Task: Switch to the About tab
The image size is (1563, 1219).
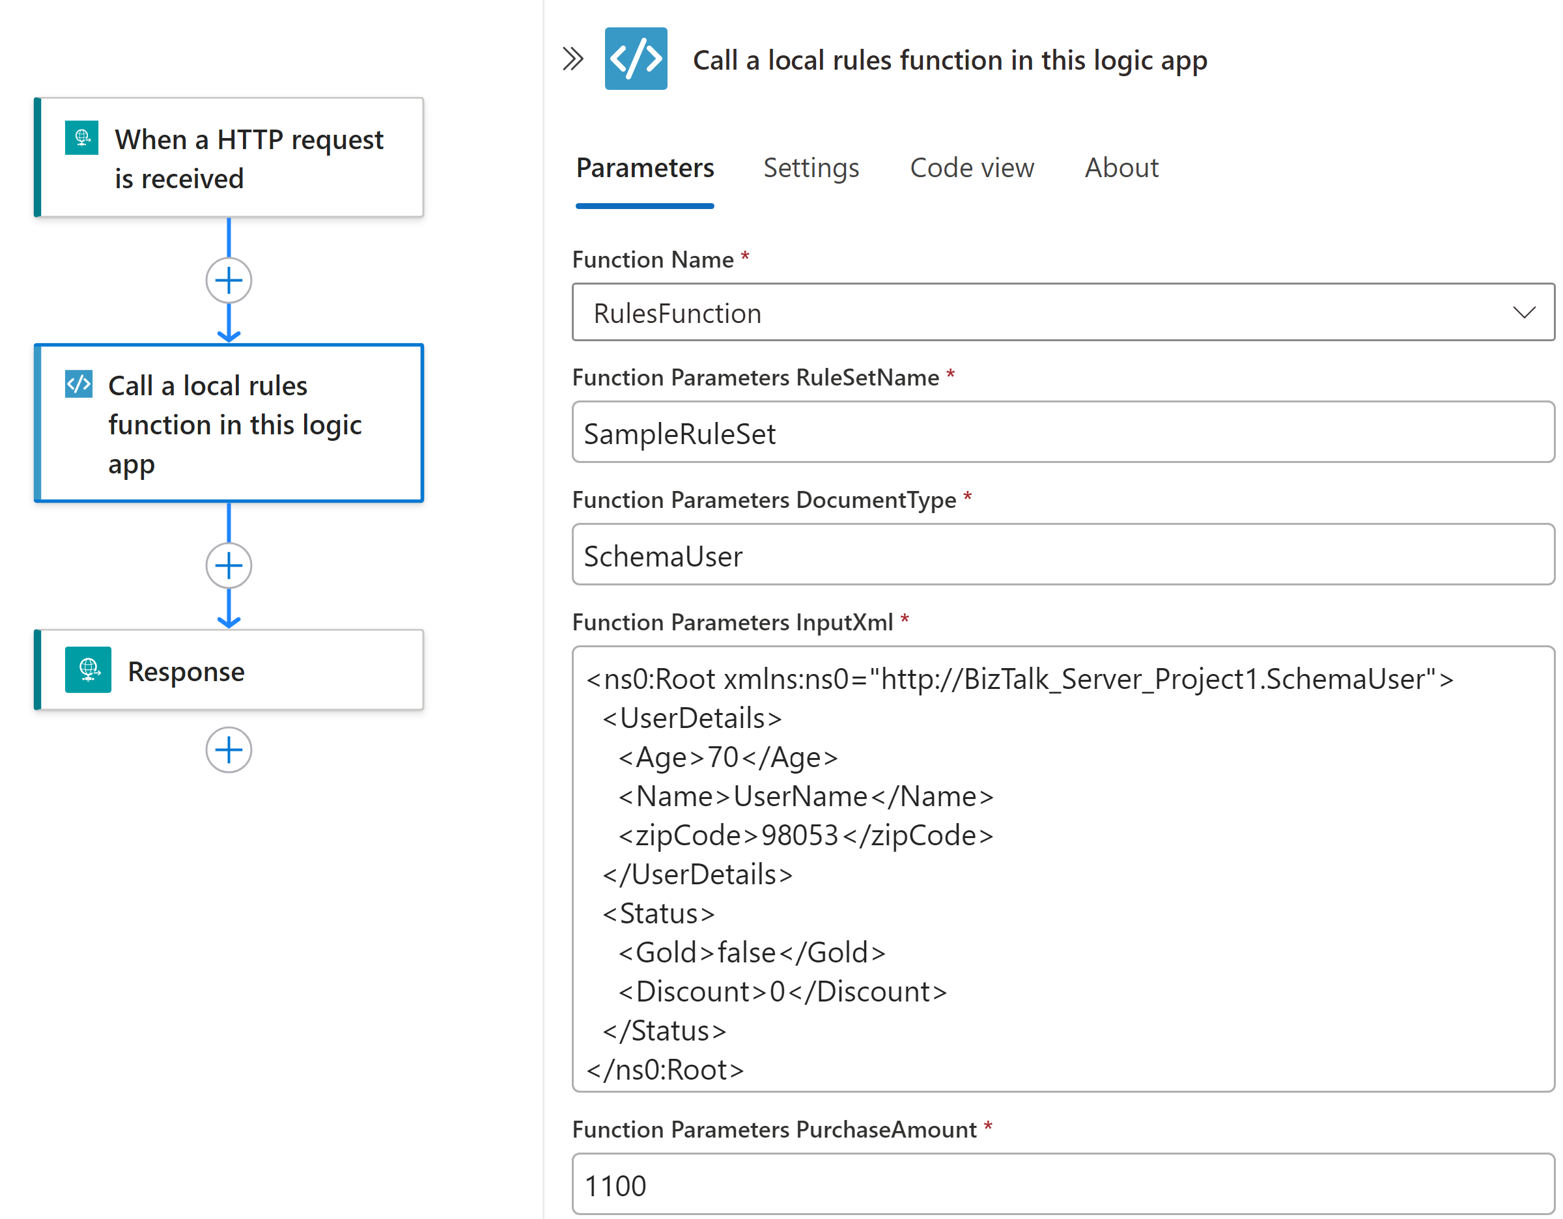Action: [x=1121, y=168]
